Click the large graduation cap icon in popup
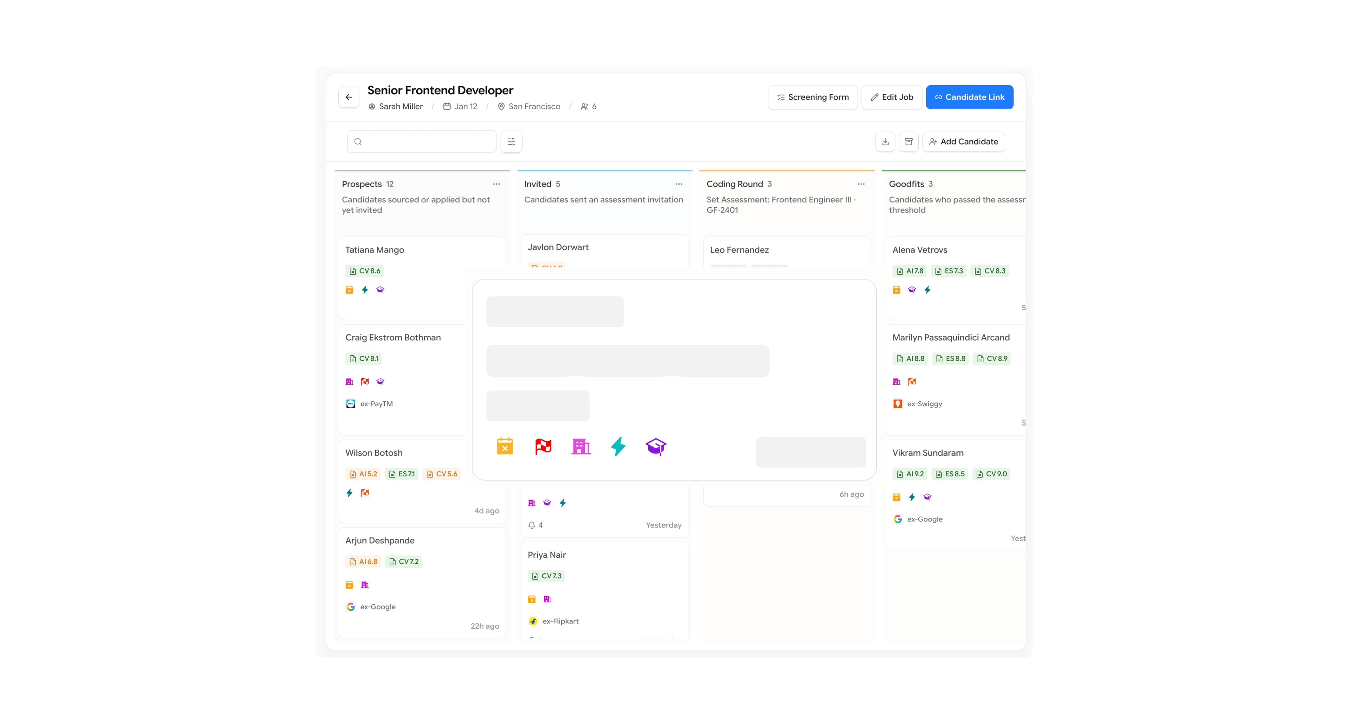Screen dimensions: 1348x724 click(x=656, y=447)
